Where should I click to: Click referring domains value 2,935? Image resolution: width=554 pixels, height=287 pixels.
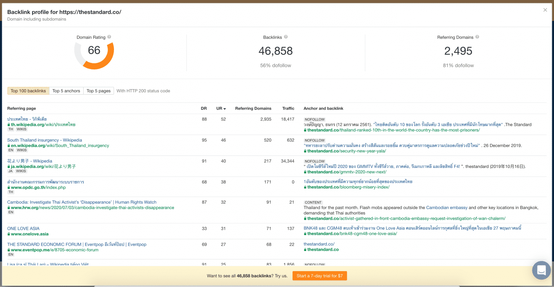click(266, 119)
